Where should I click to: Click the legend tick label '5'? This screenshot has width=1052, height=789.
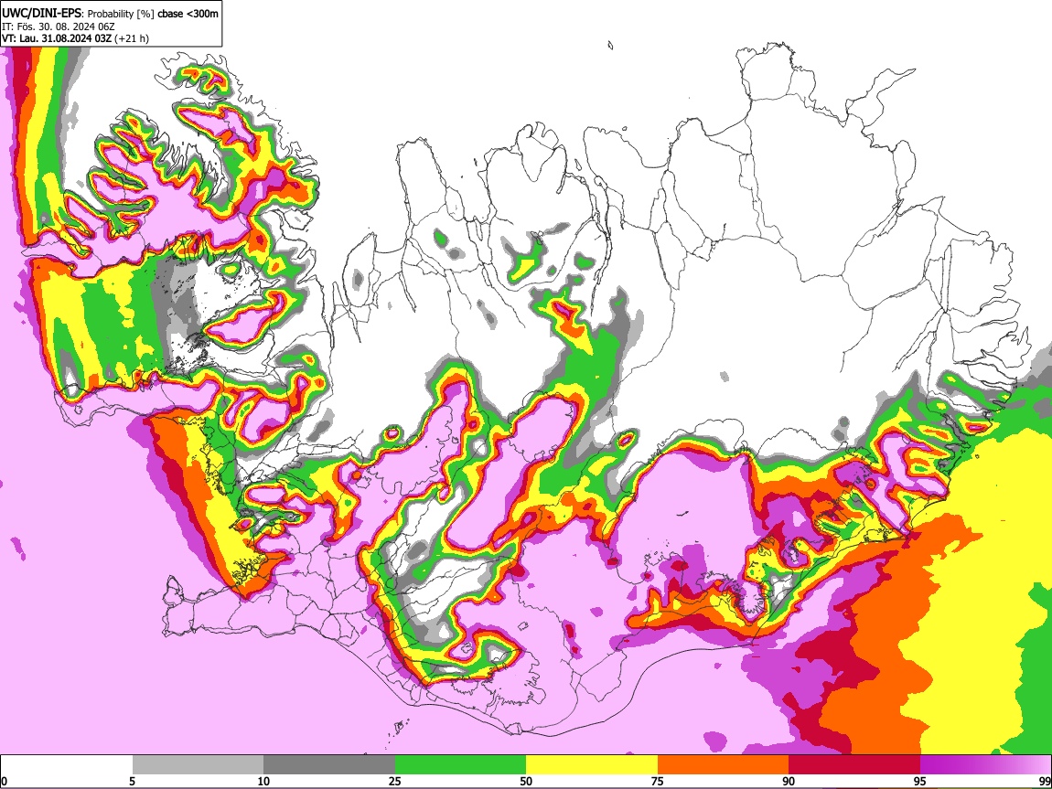coord(132,781)
